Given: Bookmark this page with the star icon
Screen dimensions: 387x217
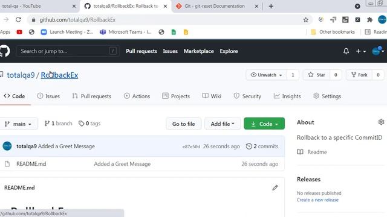Looking at the screenshot, I should point(305,20).
